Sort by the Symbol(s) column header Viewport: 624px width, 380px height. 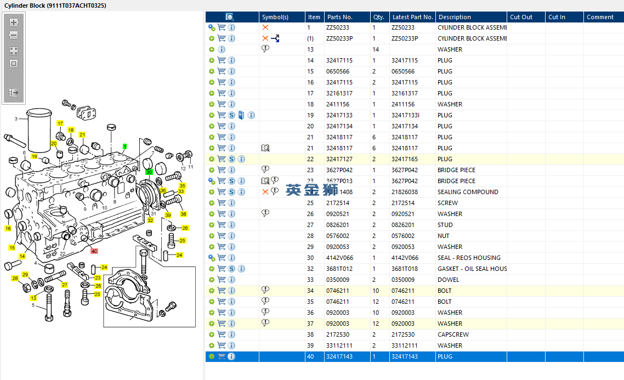coord(282,16)
